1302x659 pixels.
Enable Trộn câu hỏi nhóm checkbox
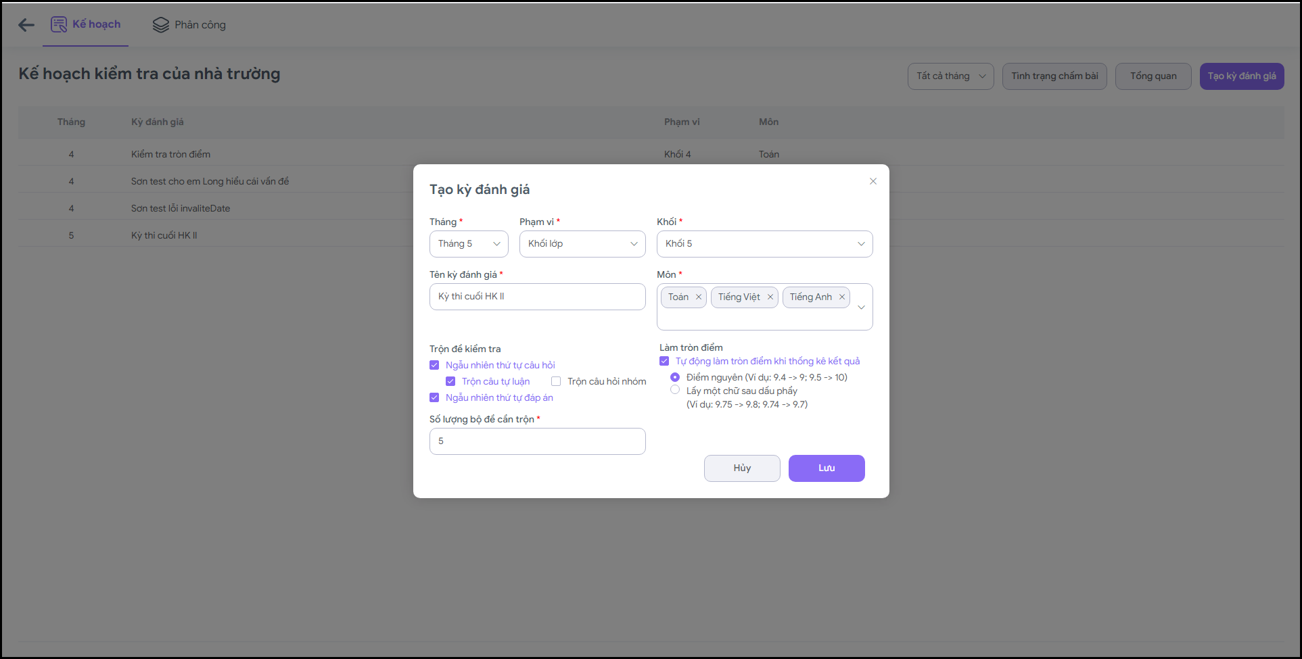pos(556,381)
